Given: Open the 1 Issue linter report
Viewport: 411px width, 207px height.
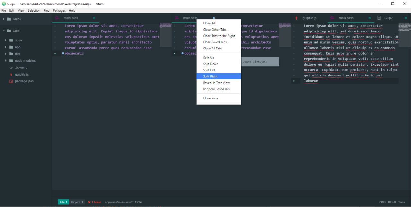Looking at the screenshot, I should (x=94, y=202).
